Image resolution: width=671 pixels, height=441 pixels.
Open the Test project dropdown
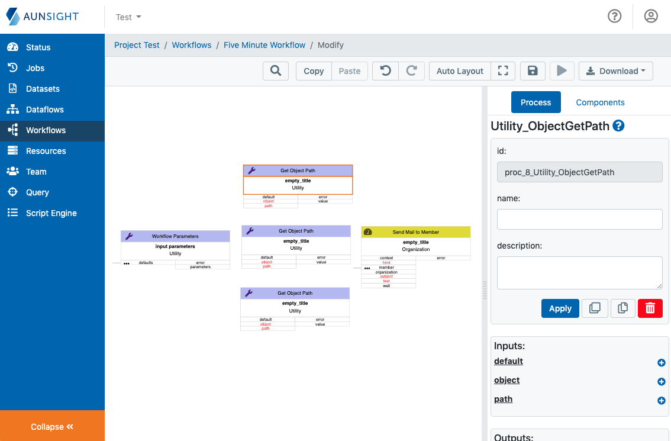coord(128,17)
